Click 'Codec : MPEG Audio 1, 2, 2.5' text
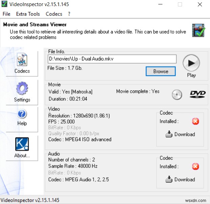Screen dimensions: 210x204 coord(79,179)
